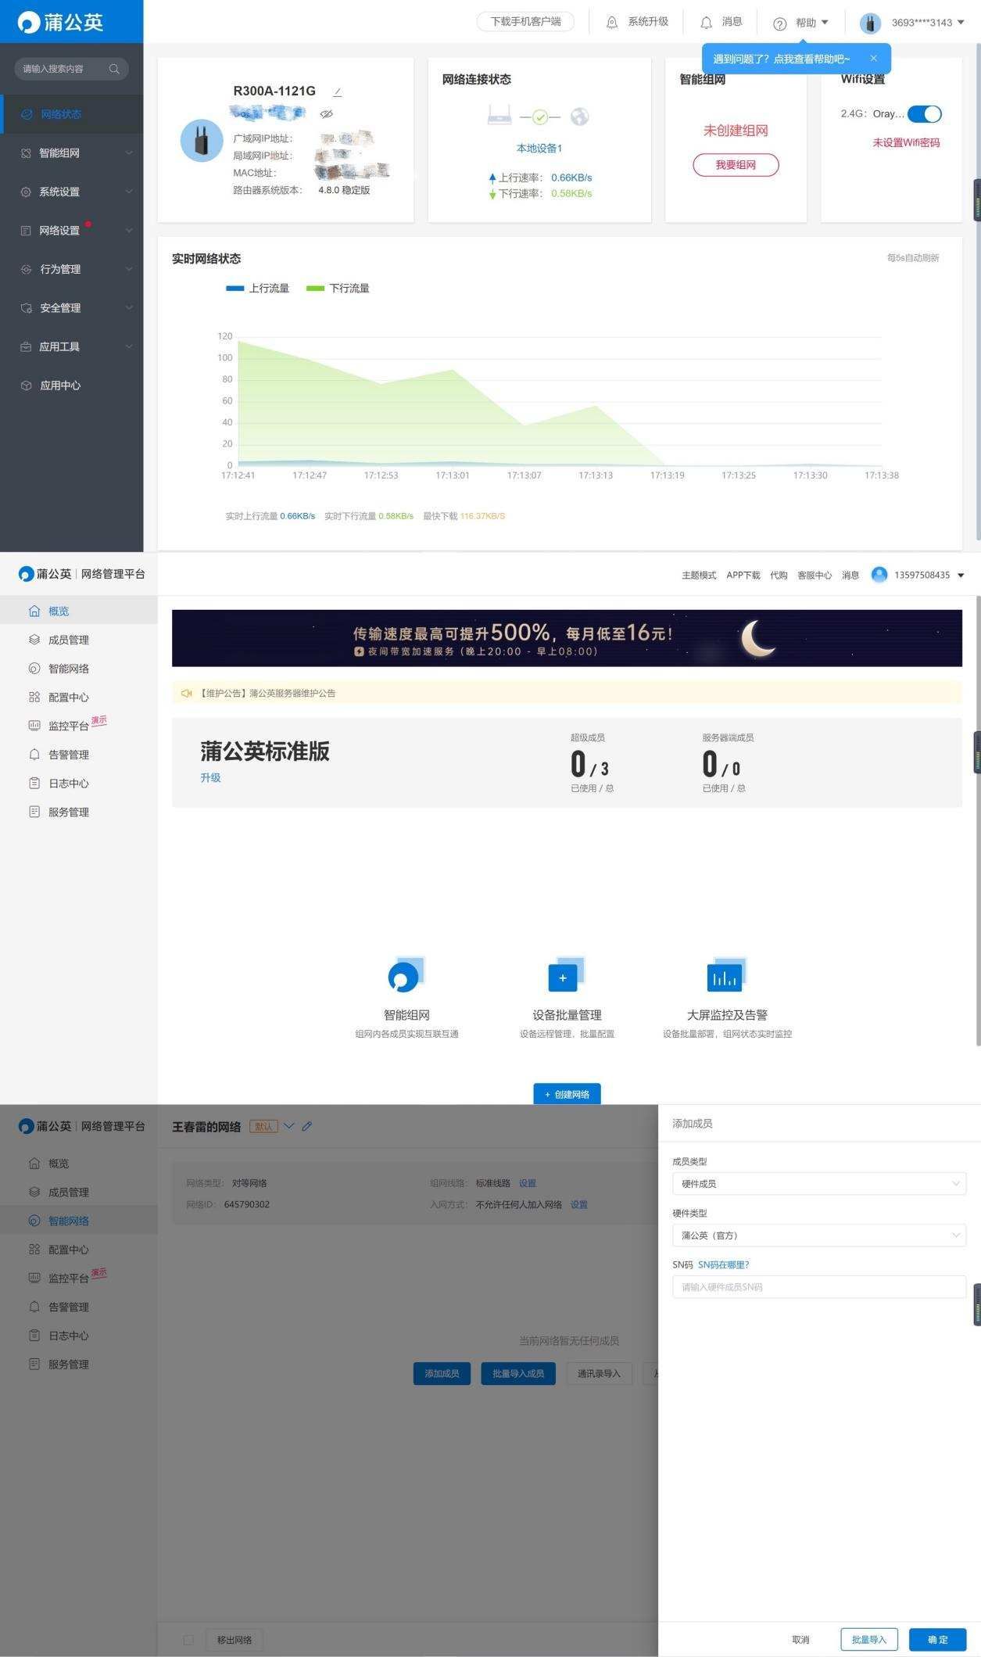The height and width of the screenshot is (1657, 981).
Task: Click the edit pencil beside R300A-1121G
Action: point(337,92)
